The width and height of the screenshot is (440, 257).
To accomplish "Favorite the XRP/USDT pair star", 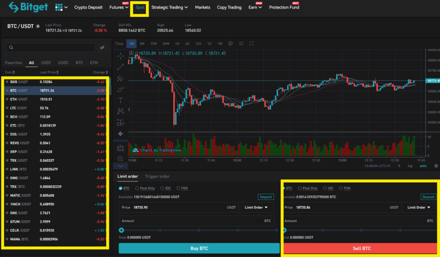I will tap(7, 151).
